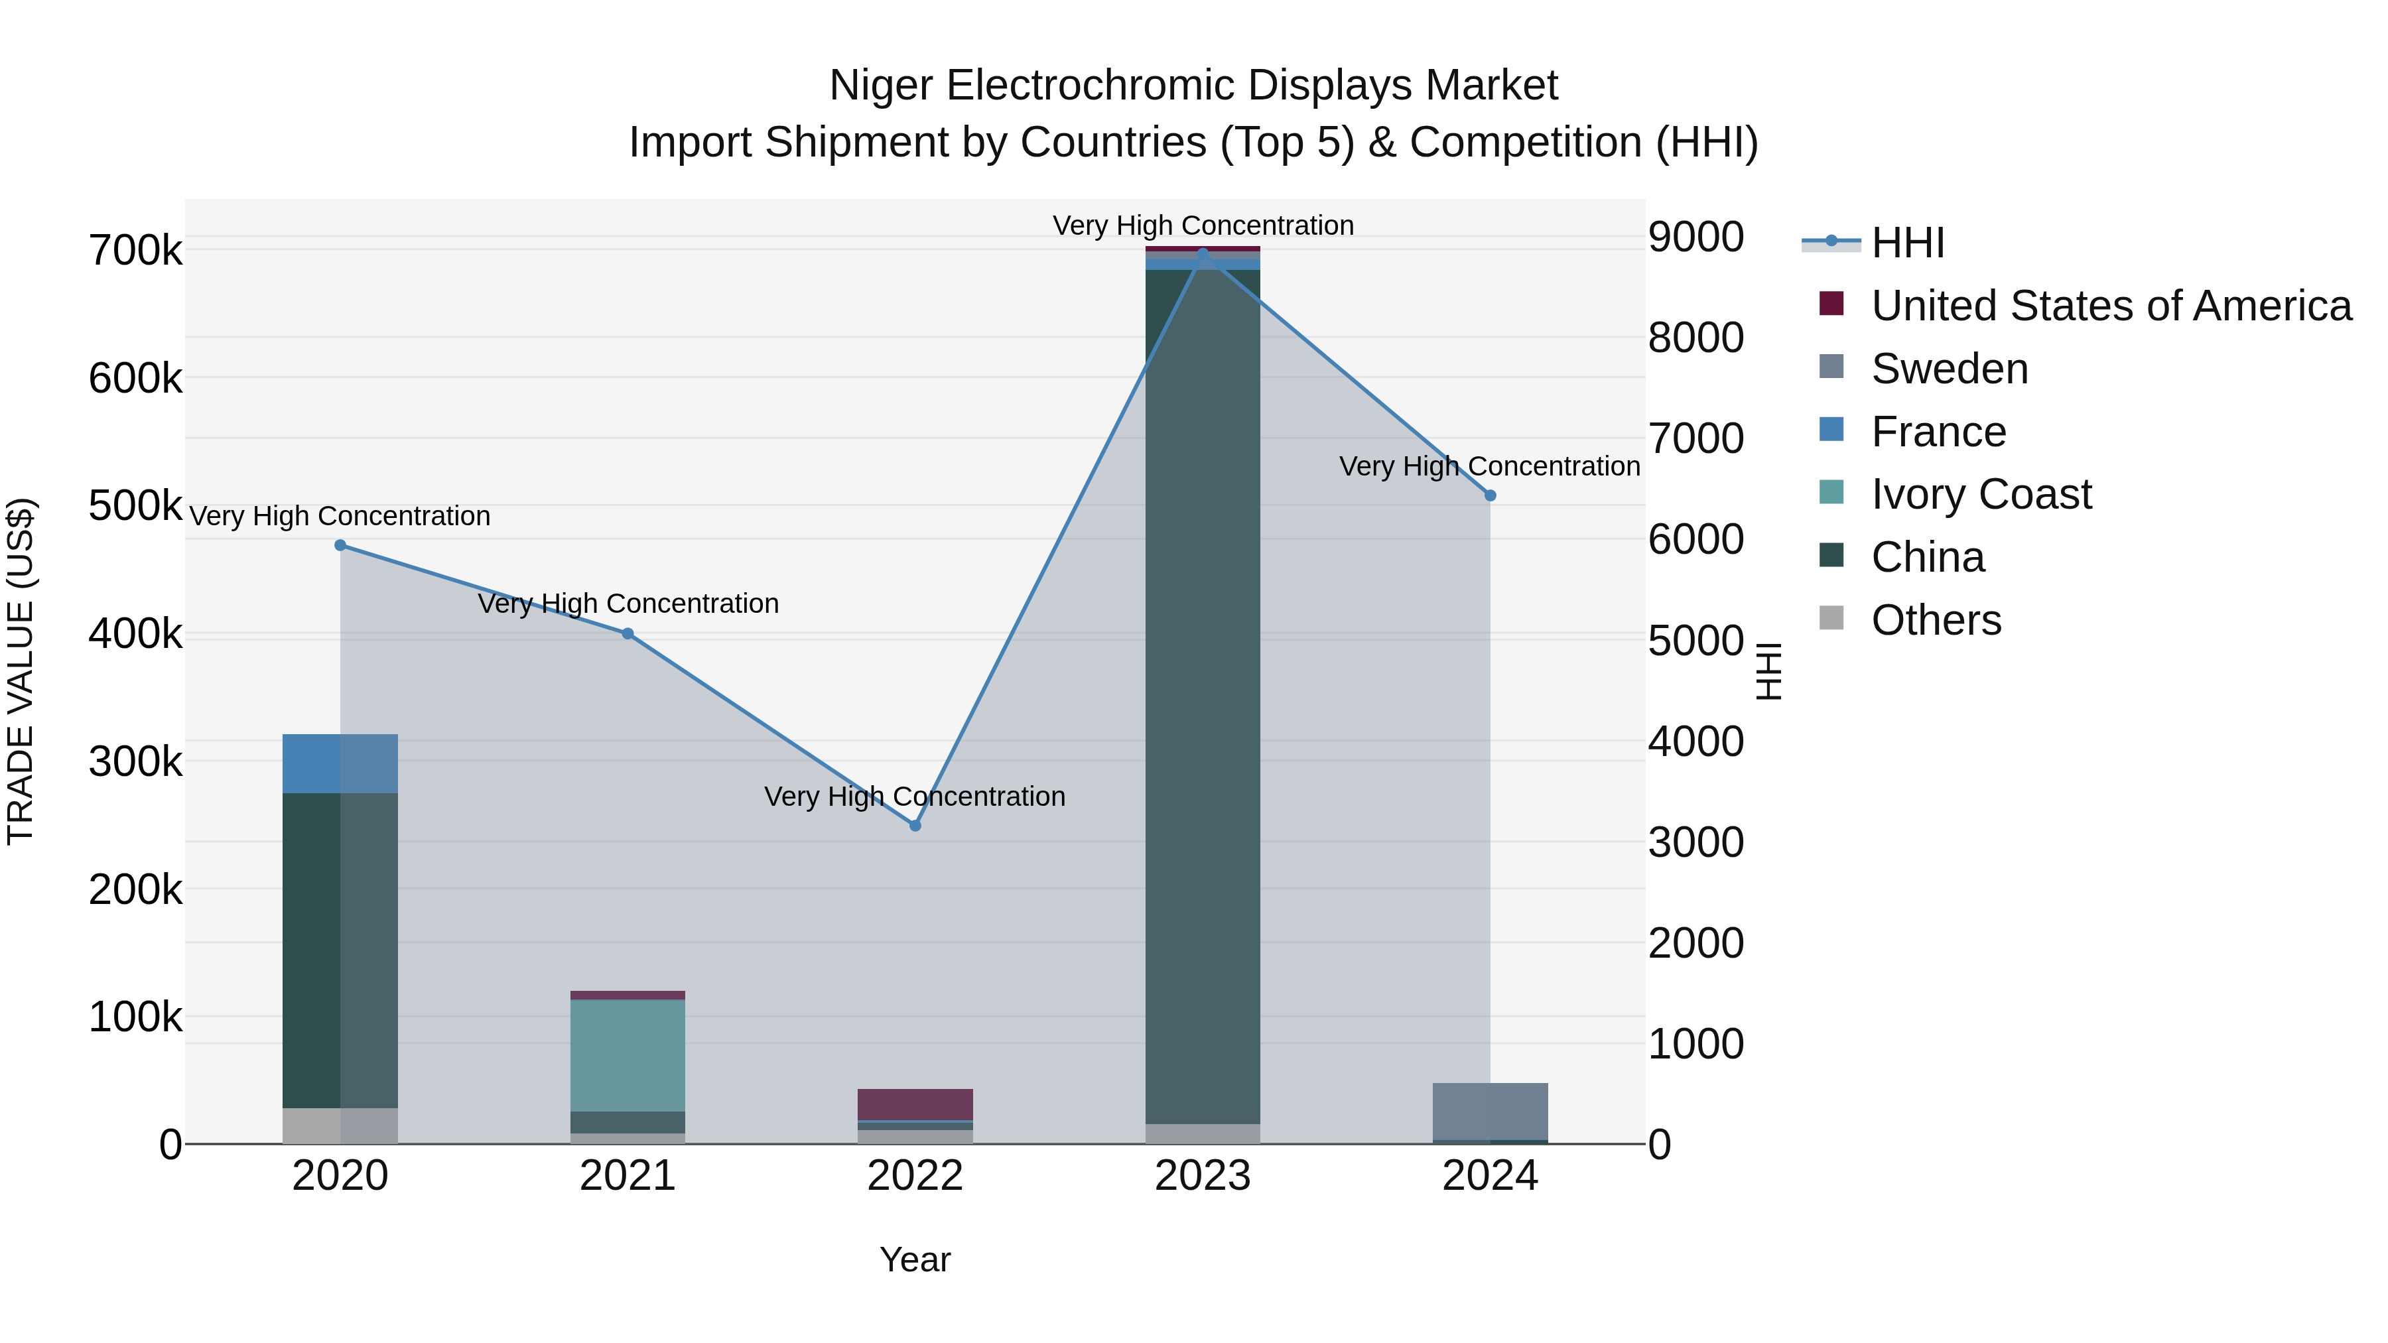Click the 5000 HHI axis tick label

pos(1696,641)
